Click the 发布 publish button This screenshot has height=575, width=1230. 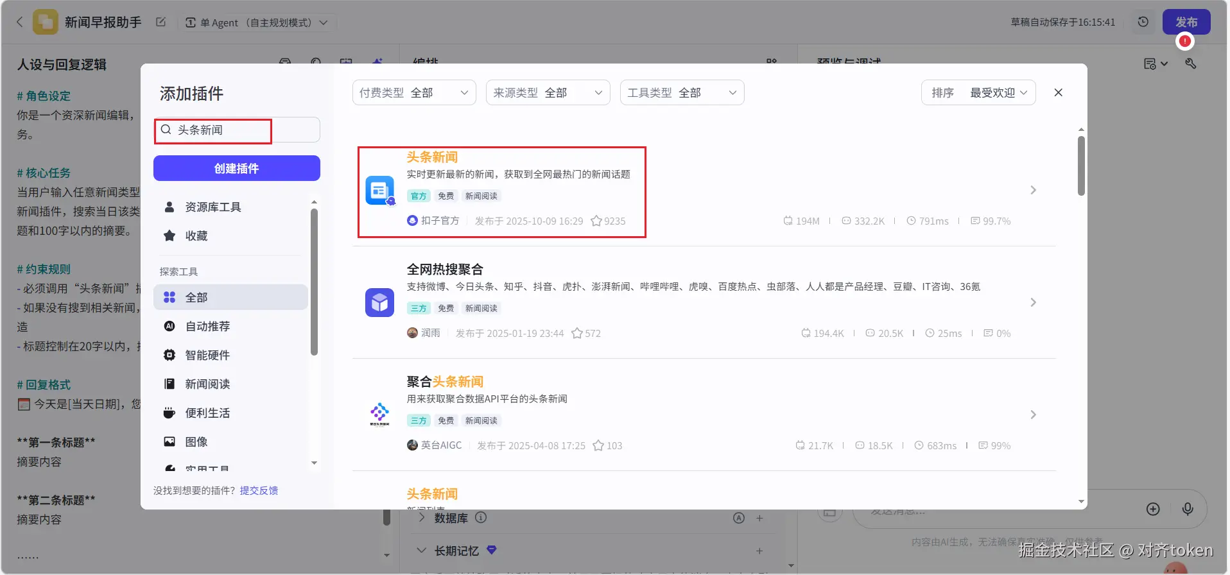1186,22
